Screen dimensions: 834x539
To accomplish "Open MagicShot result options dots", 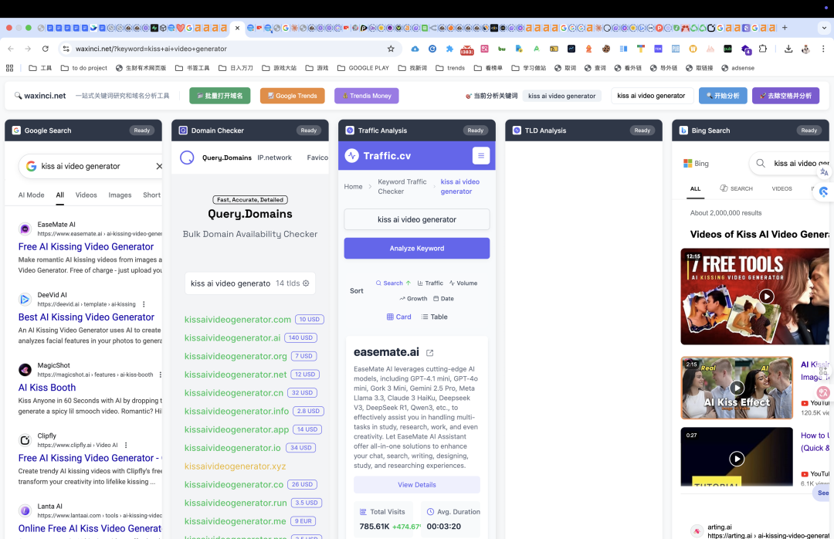I will pyautogui.click(x=160, y=375).
